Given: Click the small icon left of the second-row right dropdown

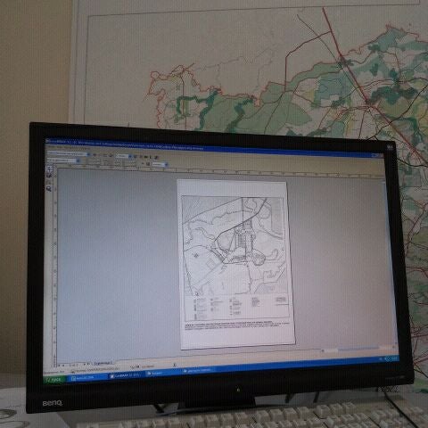Looking at the screenshot, I should (x=148, y=164).
